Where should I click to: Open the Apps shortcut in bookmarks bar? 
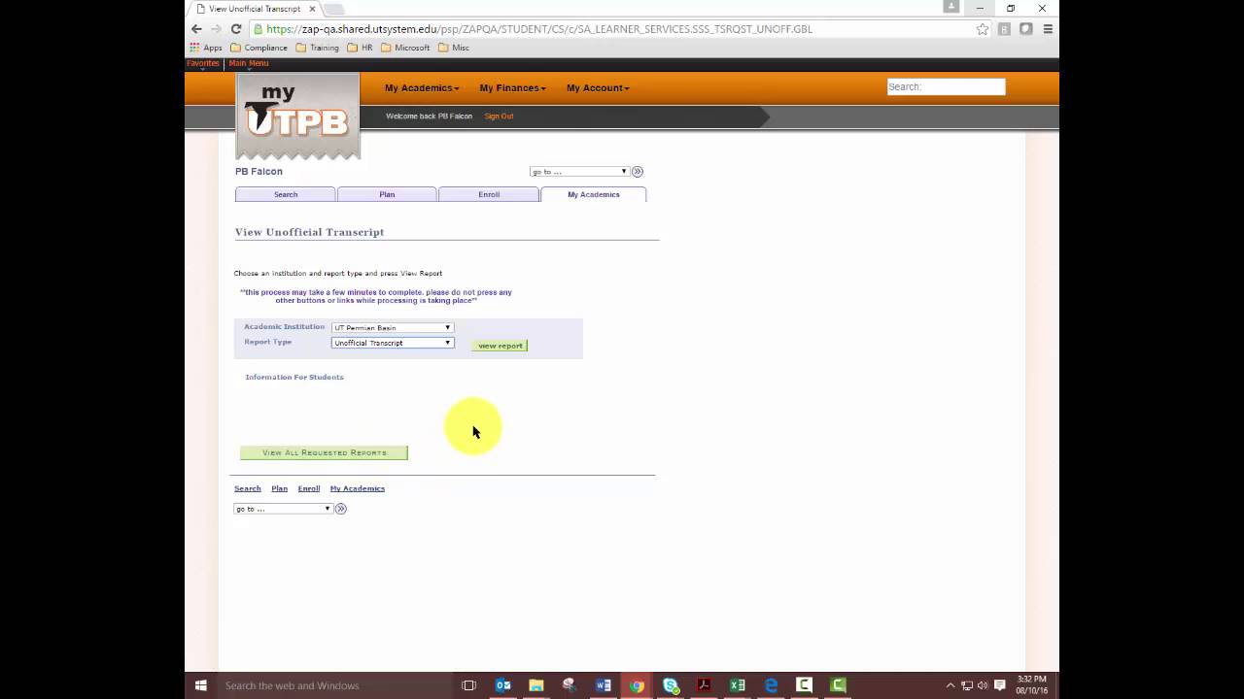tap(206, 48)
